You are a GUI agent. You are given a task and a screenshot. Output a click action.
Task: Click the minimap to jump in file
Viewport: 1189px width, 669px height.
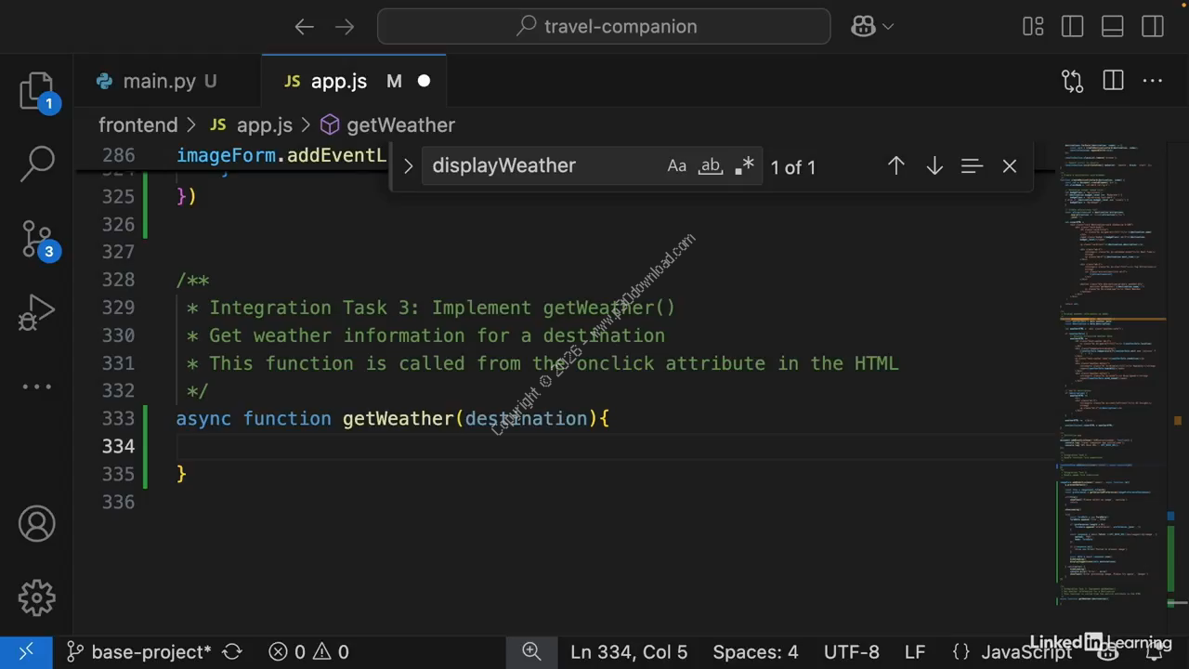[1110, 372]
